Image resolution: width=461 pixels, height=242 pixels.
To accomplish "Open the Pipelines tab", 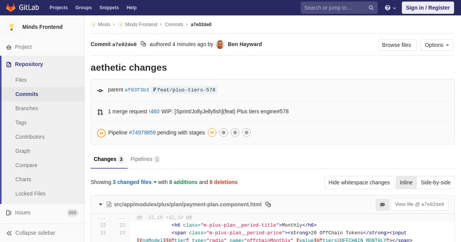I will click(x=145, y=159).
